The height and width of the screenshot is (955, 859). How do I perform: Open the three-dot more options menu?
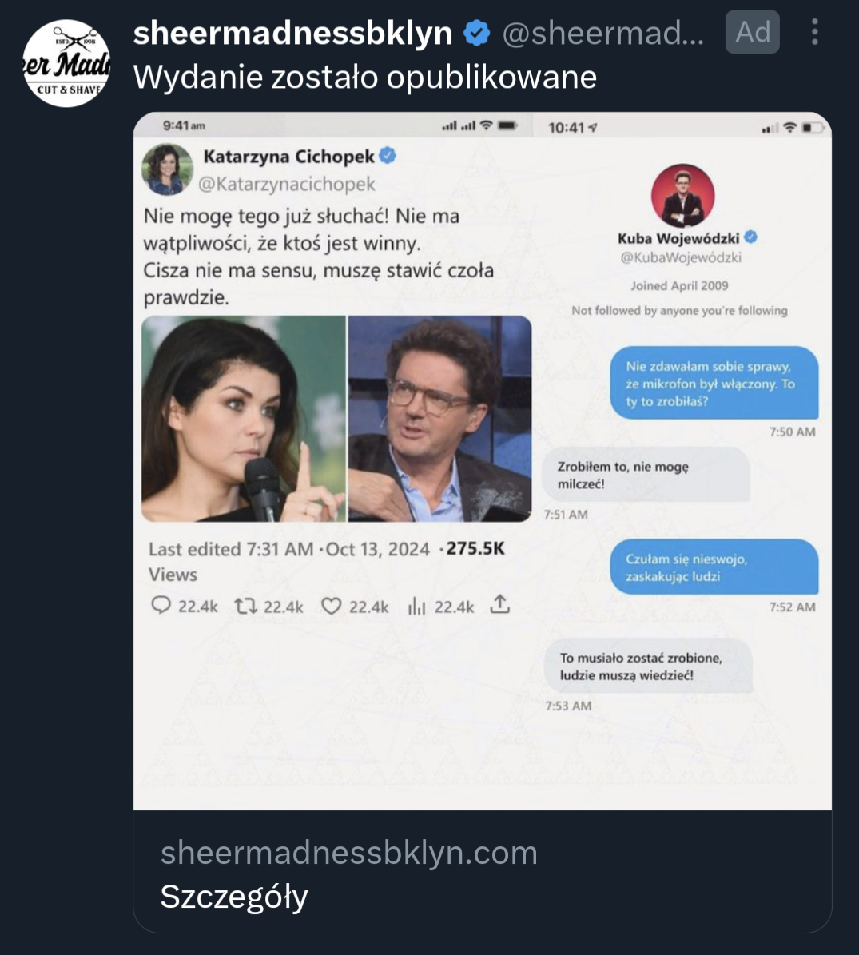click(x=814, y=32)
